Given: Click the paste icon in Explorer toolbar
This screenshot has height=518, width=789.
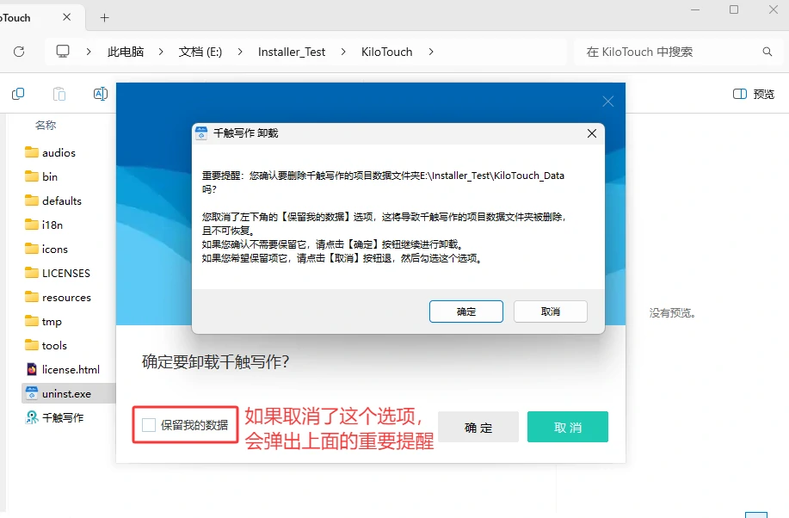Looking at the screenshot, I should 59,94.
